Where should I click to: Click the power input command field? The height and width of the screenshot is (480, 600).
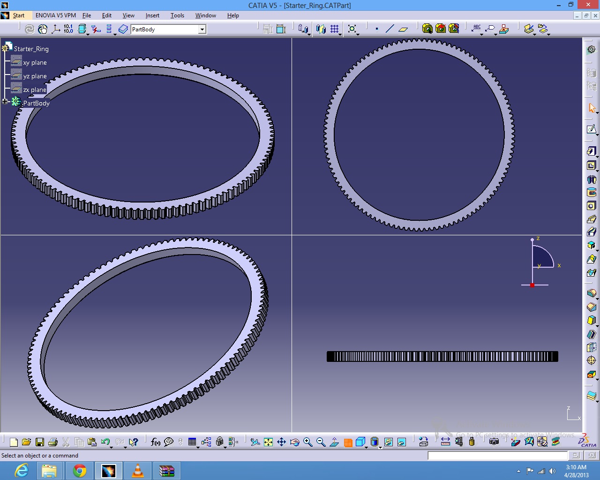497,456
